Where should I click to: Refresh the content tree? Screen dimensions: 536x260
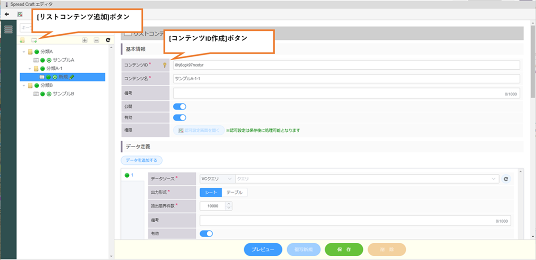click(108, 40)
